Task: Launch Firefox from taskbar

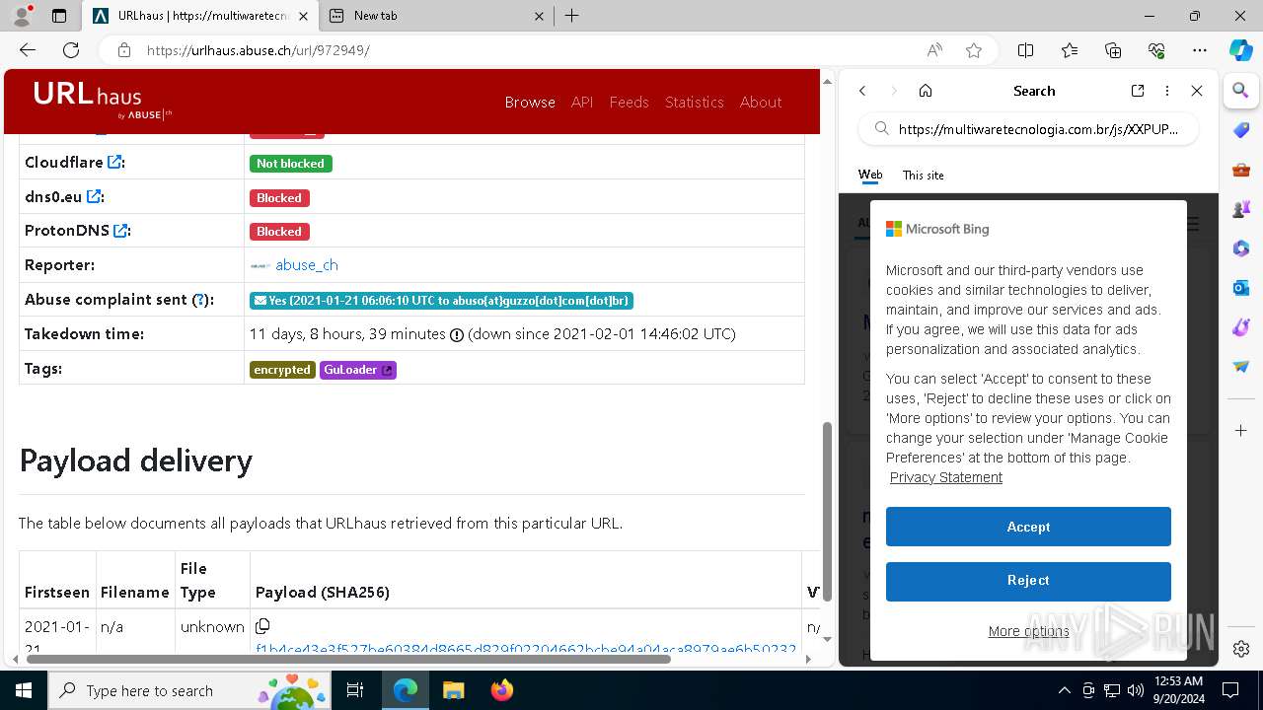Action: tap(502, 690)
